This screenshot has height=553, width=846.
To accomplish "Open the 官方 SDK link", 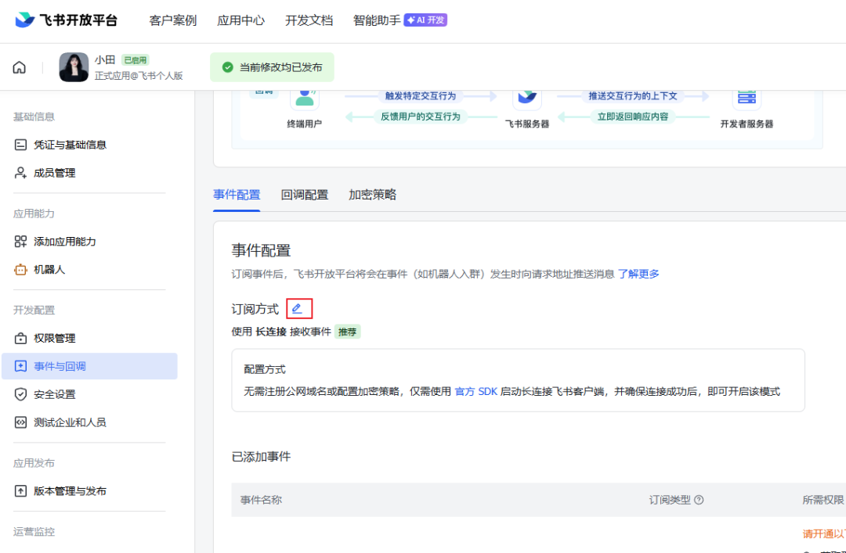I will (x=475, y=391).
